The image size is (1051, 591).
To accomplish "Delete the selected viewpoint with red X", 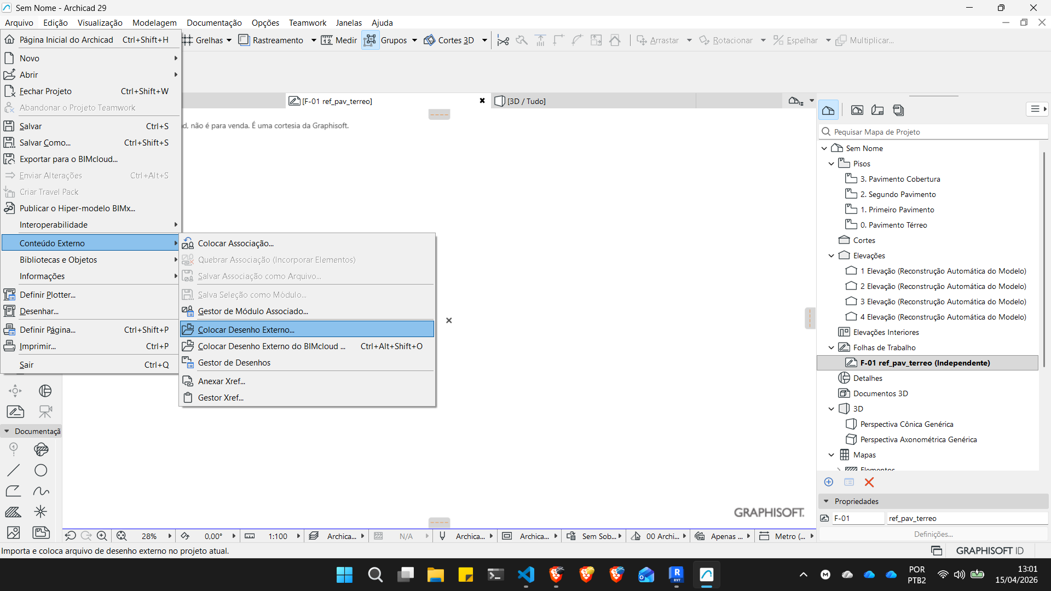I will click(x=869, y=482).
